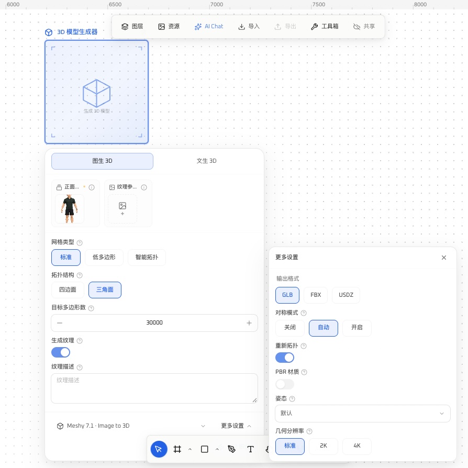Click info icon beside 正面 image label

92,187
